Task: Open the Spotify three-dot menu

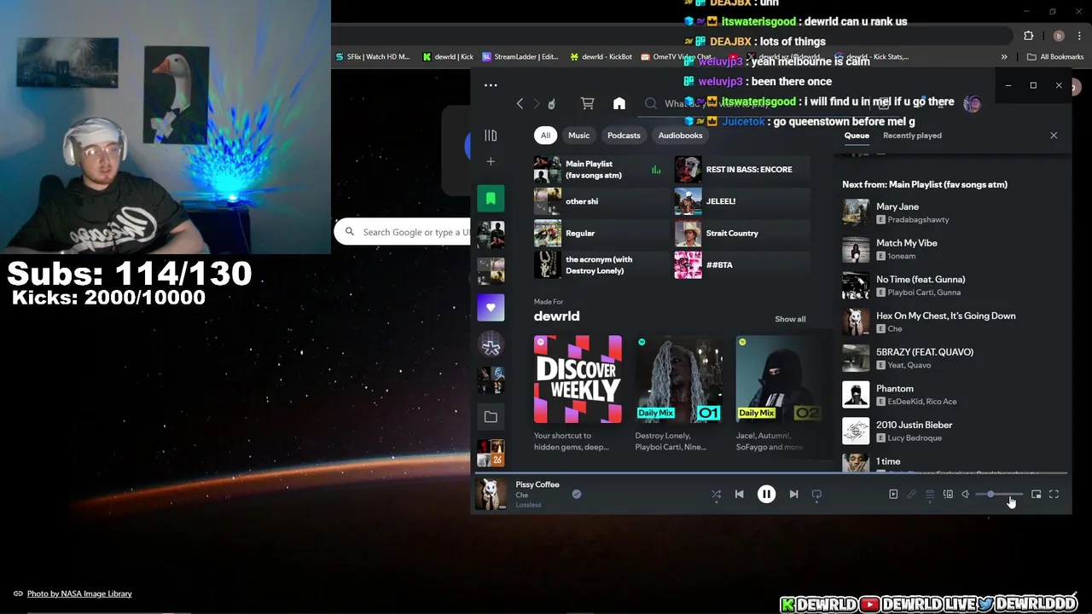Action: tap(491, 85)
